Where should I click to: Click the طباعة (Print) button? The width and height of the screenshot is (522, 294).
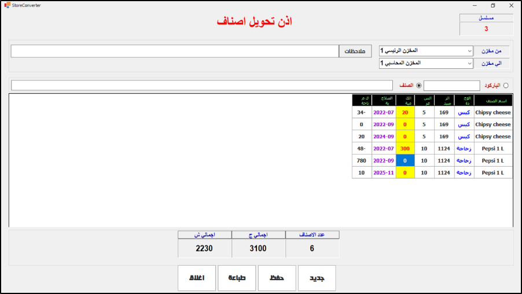point(237,278)
